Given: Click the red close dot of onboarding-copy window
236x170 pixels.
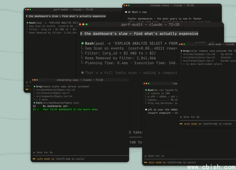Looking at the screenshot, I should [x=33, y=80].
